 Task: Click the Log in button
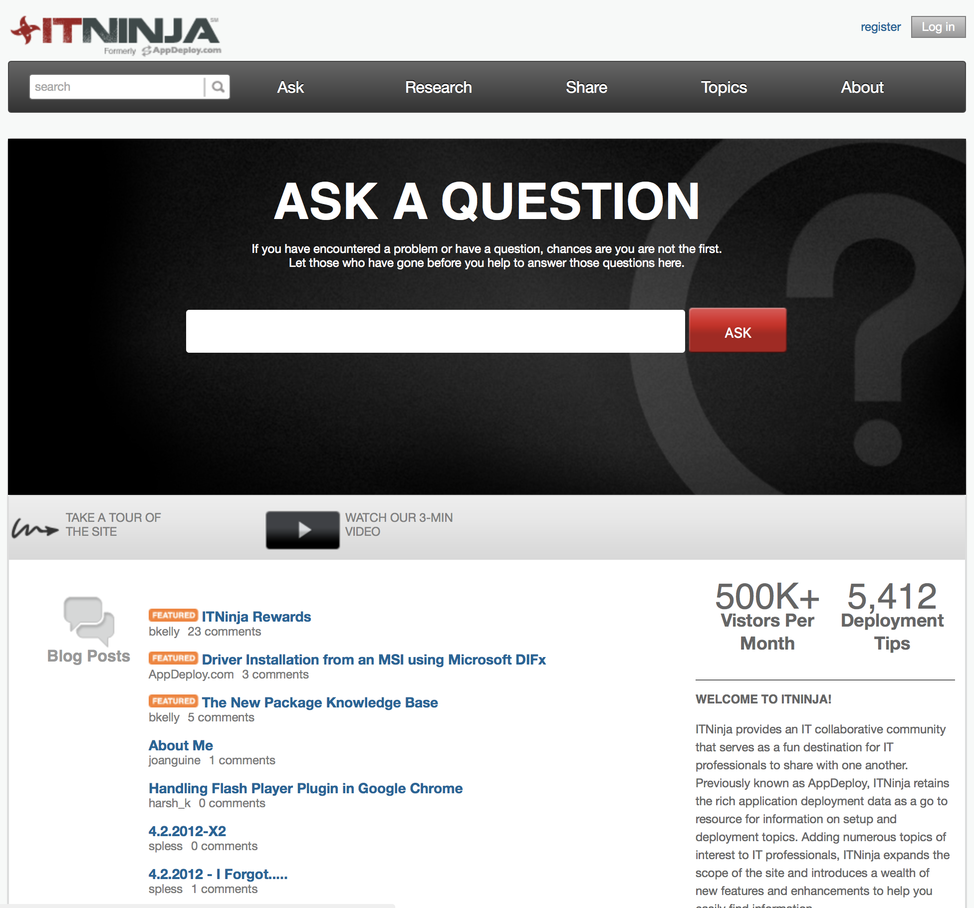click(938, 27)
